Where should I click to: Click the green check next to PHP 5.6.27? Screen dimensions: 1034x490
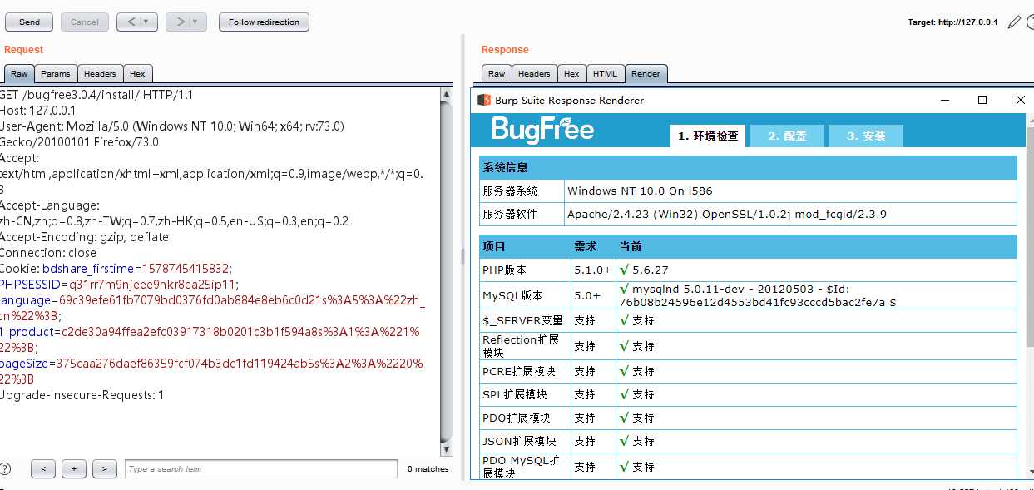[624, 270]
